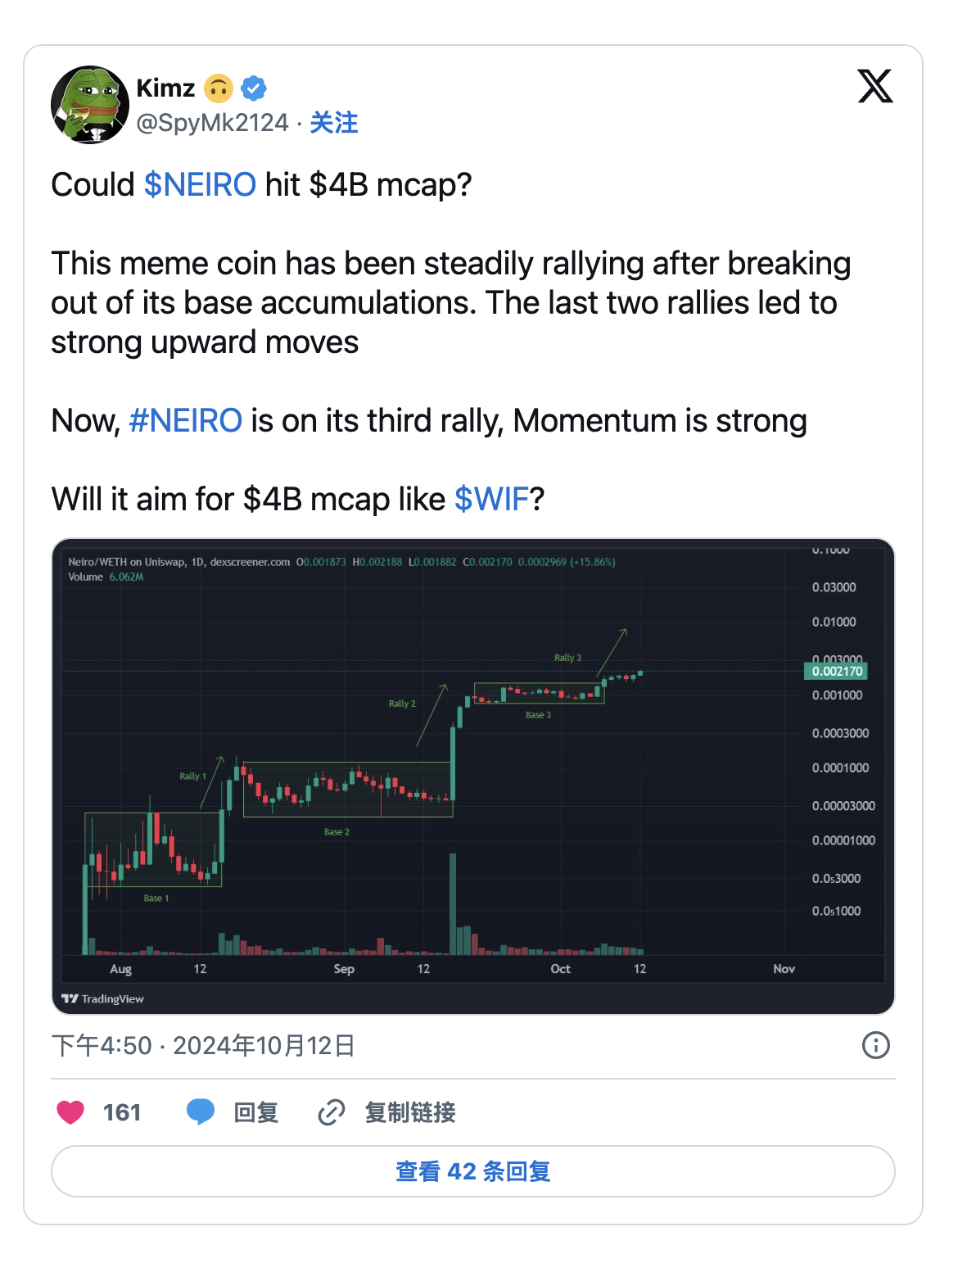Click the Kimz display name
Viewport: 958px width, 1263px height.
165,88
